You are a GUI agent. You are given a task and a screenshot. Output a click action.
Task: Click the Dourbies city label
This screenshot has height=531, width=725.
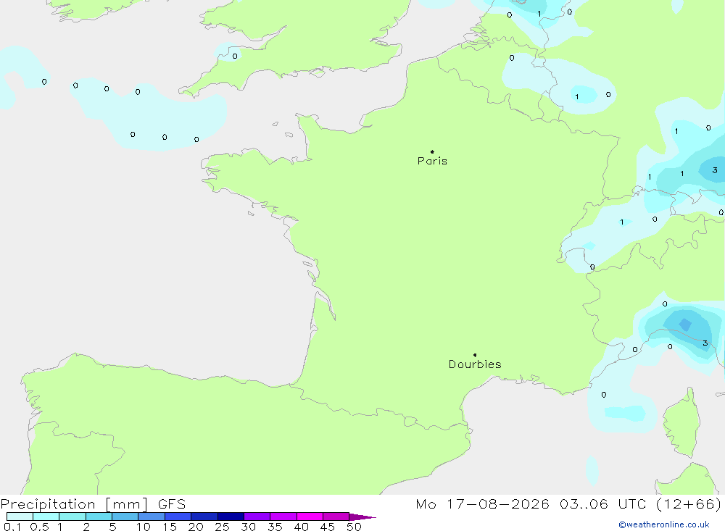(475, 364)
